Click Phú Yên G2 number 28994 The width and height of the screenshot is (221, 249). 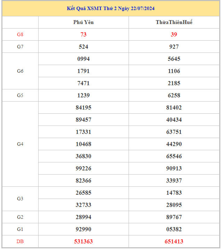click(83, 217)
